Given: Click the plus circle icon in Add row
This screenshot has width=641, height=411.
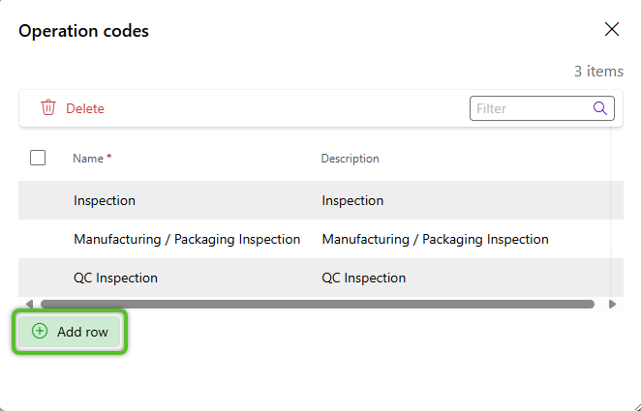Looking at the screenshot, I should [40, 331].
